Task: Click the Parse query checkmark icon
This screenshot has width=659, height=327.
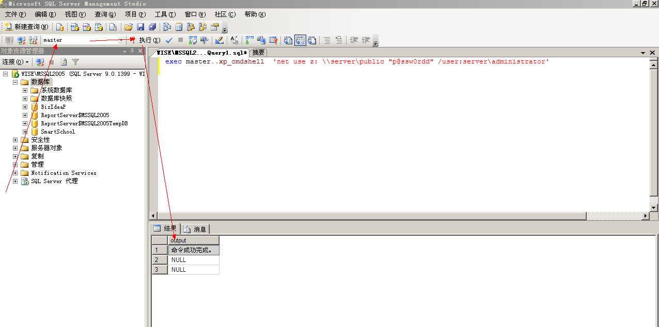Action: tap(169, 40)
